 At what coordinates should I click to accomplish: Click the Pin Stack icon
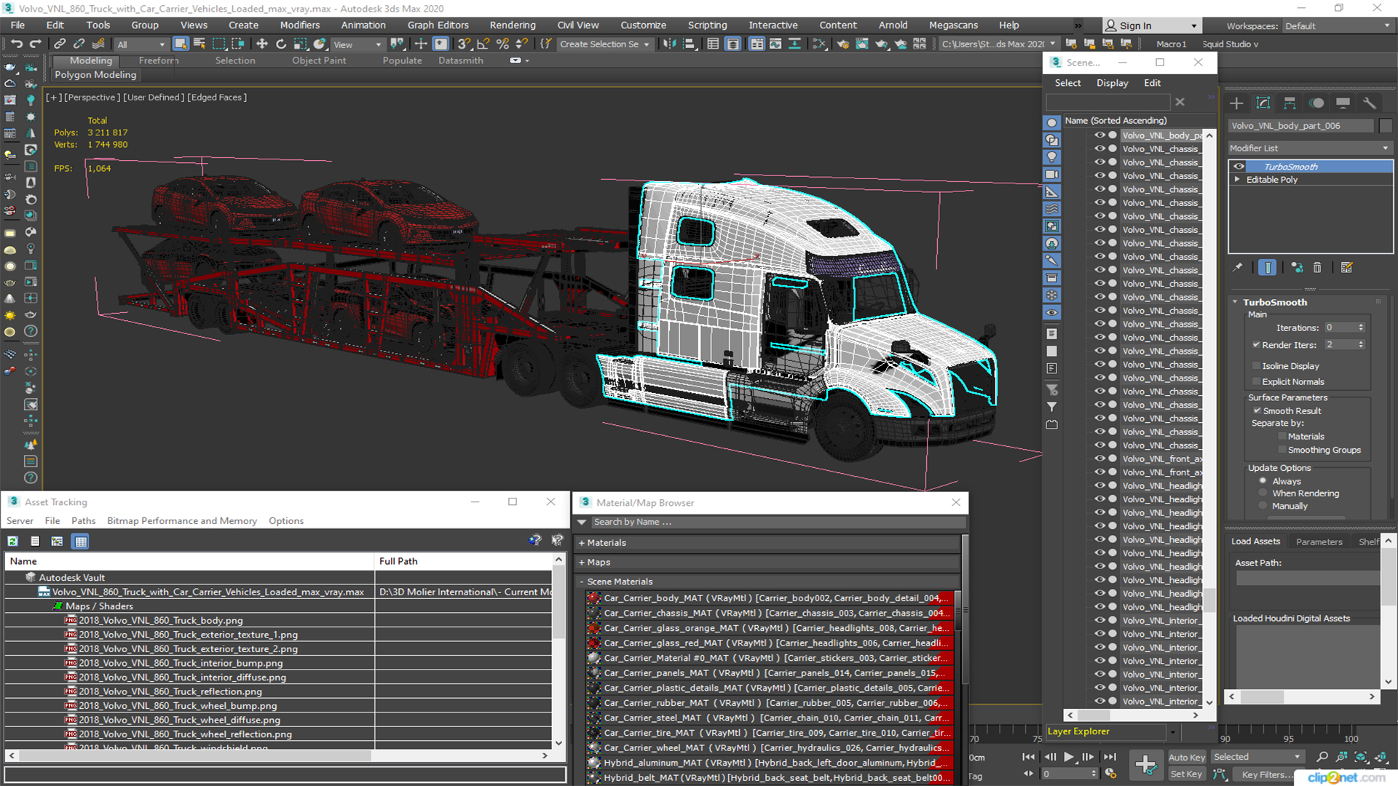coord(1237,268)
